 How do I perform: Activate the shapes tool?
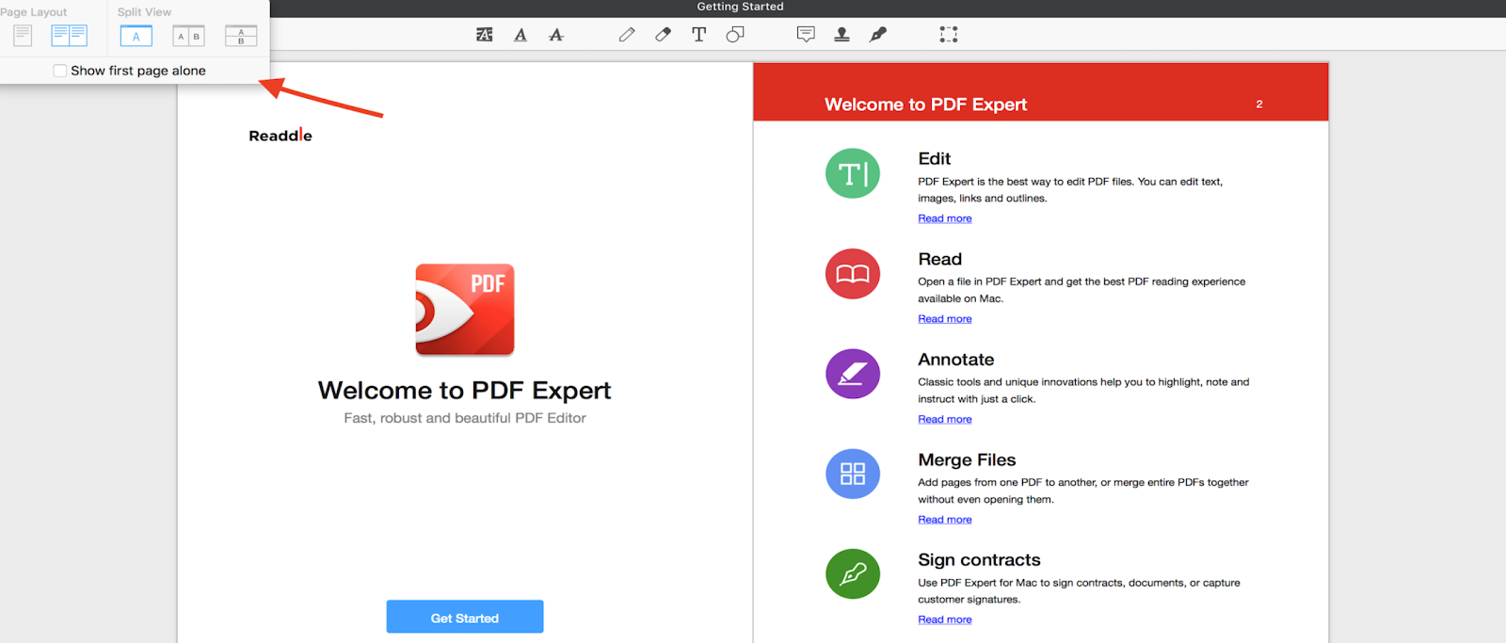pos(735,35)
